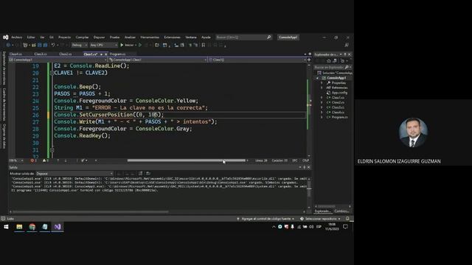Open the Archivo menu
The width and height of the screenshot is (472, 265).
click(16, 38)
